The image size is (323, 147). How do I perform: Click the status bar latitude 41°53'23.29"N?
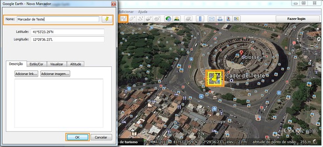click(x=186, y=142)
